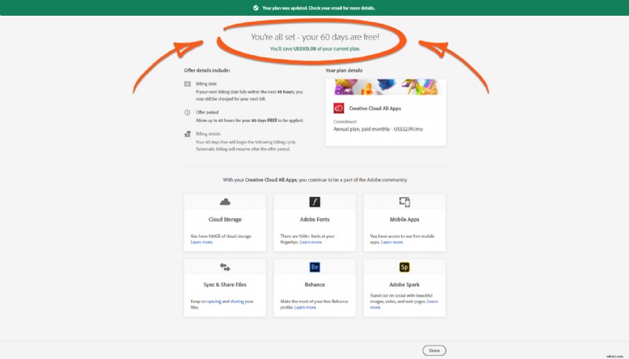This screenshot has width=629, height=359.
Task: Click the Creative Cloud red logo icon
Action: click(x=339, y=109)
